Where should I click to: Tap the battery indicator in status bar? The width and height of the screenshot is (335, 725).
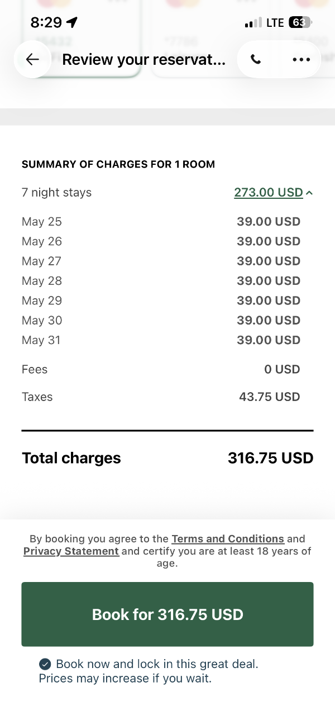click(x=300, y=23)
